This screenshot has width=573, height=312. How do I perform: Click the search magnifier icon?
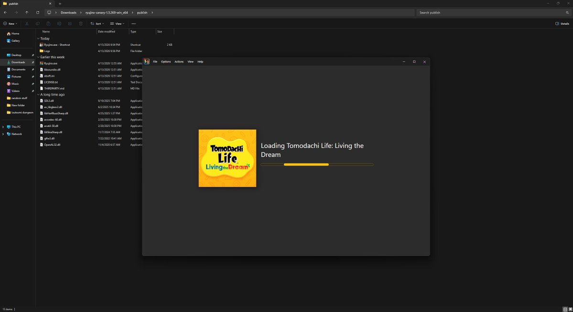pos(567,12)
